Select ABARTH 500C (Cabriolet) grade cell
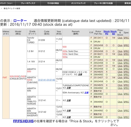The image size is (131, 127). pos(32,80)
